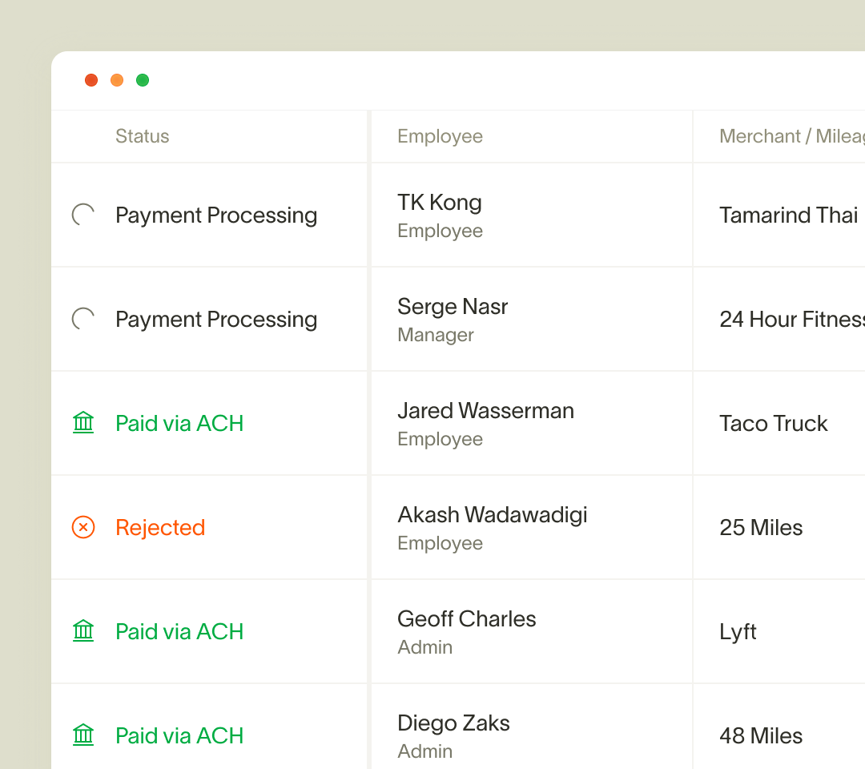Click the bank icon on Geoff Charles's row
The image size is (865, 769).
pos(83,630)
